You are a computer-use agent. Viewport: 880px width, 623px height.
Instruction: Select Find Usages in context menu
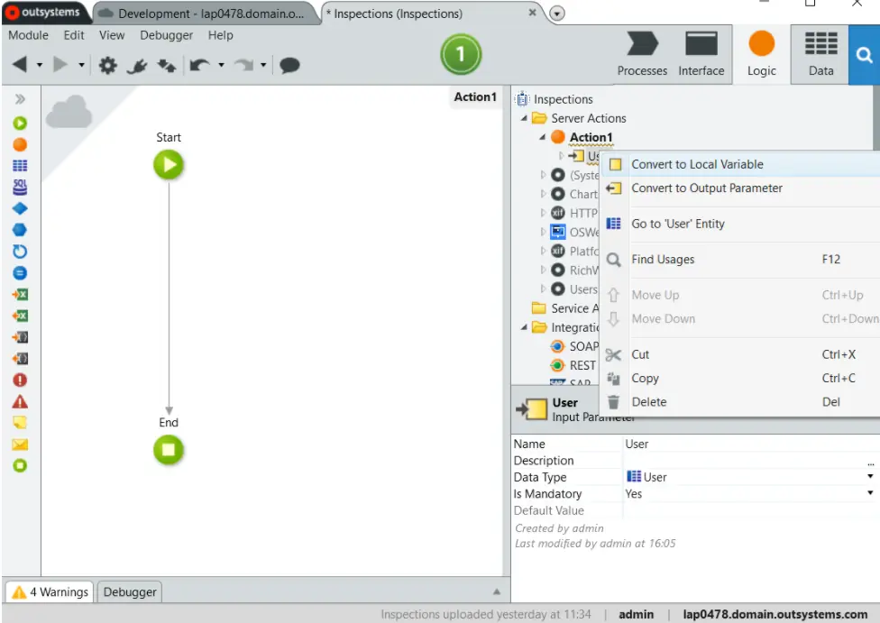(x=741, y=260)
